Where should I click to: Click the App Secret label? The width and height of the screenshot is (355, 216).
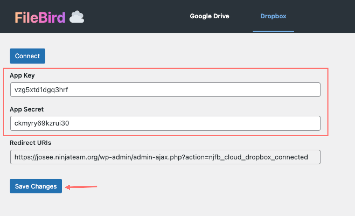tap(26, 109)
